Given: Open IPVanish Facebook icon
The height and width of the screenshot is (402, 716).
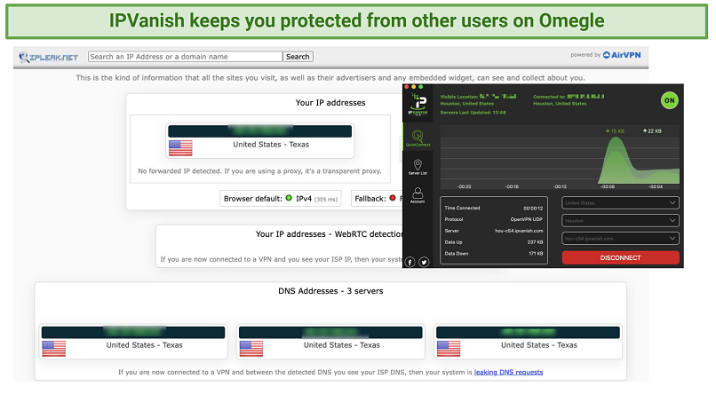Looking at the screenshot, I should (x=410, y=262).
